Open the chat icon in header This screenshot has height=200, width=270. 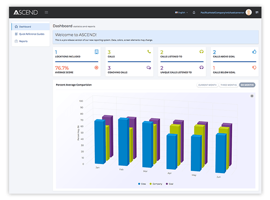tap(257, 13)
